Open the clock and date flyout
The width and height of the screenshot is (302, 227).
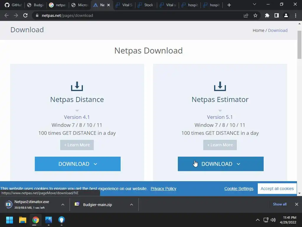pos(288,220)
